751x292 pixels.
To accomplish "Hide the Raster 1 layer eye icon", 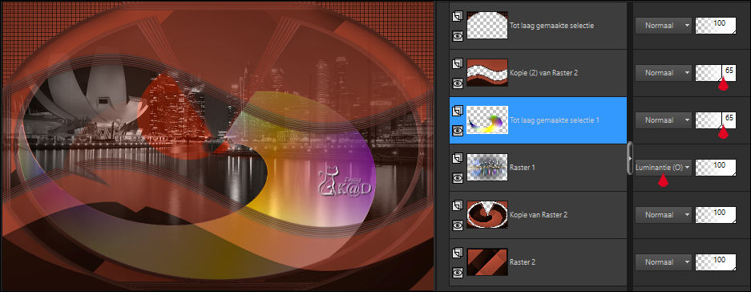I will click(458, 178).
